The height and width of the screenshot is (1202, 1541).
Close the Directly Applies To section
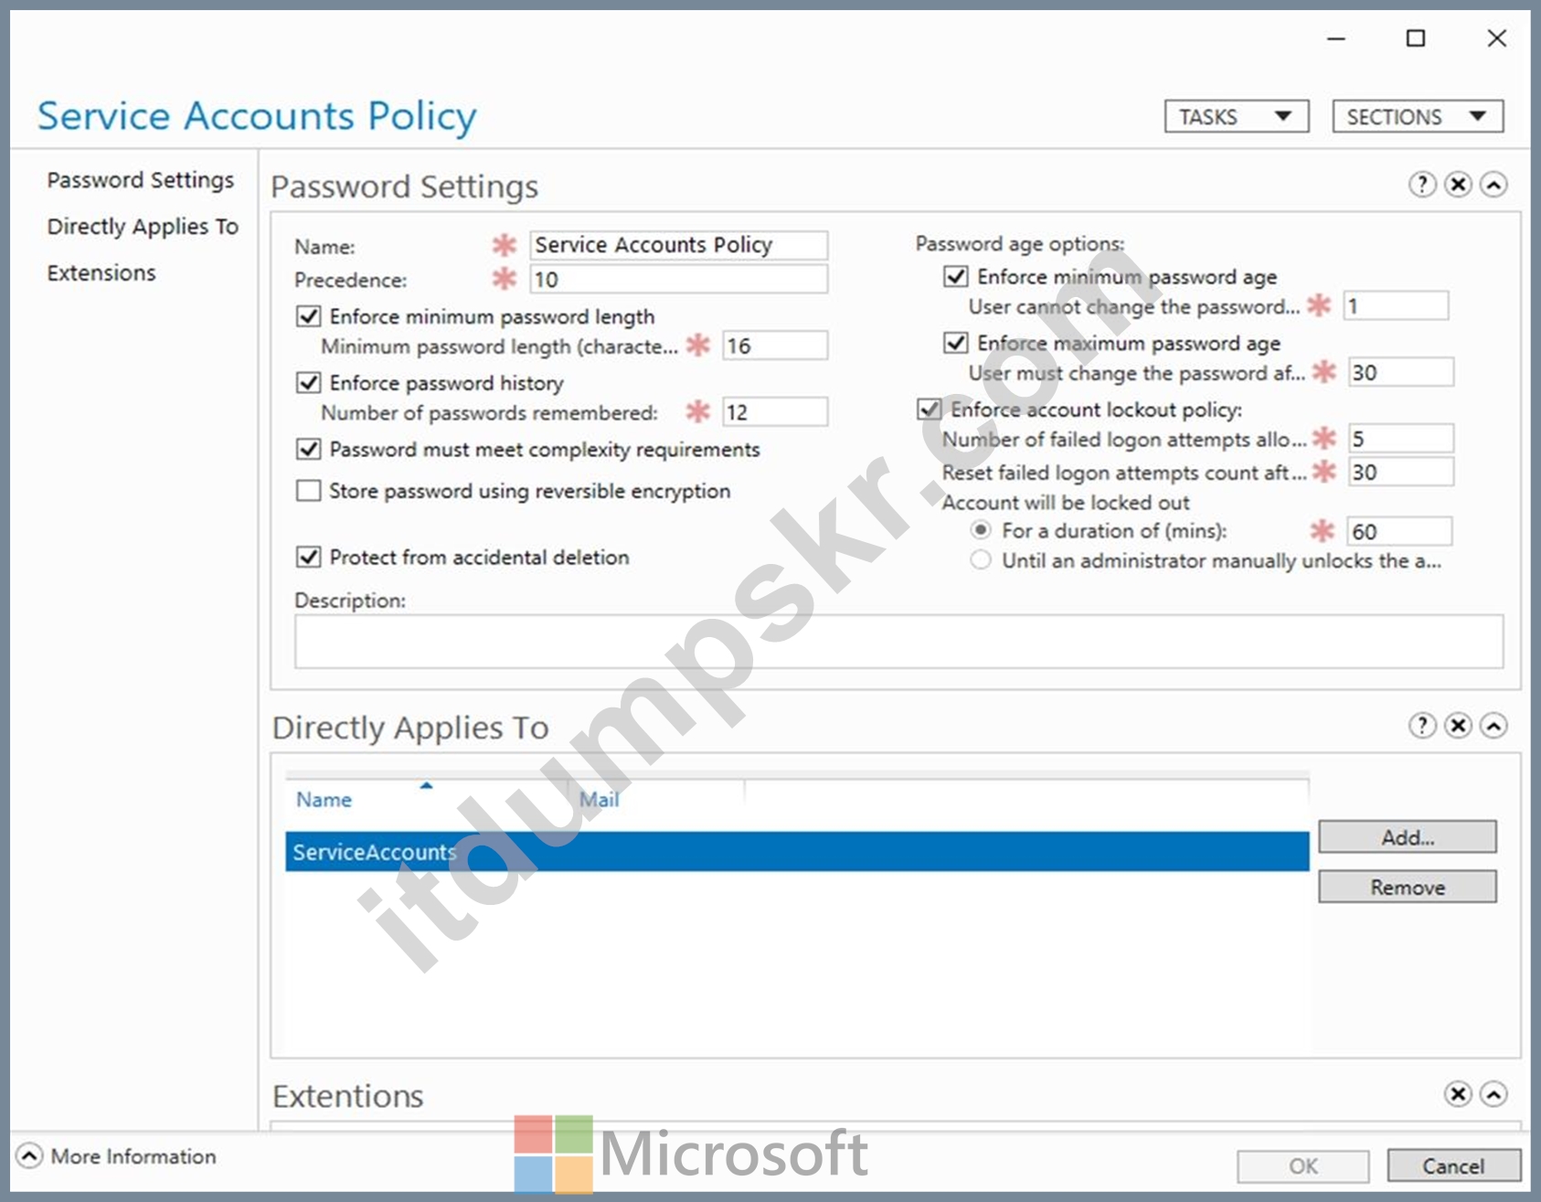tap(1458, 726)
